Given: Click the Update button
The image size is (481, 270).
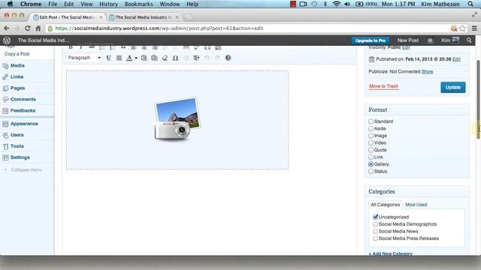Looking at the screenshot, I should click(453, 87).
